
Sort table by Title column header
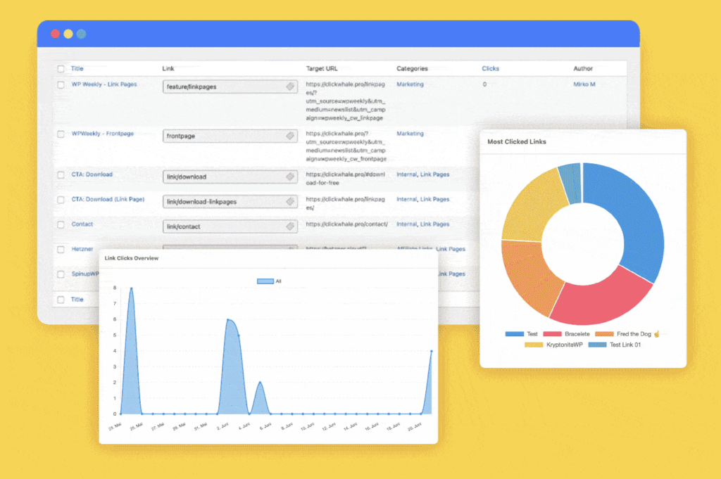tap(77, 68)
